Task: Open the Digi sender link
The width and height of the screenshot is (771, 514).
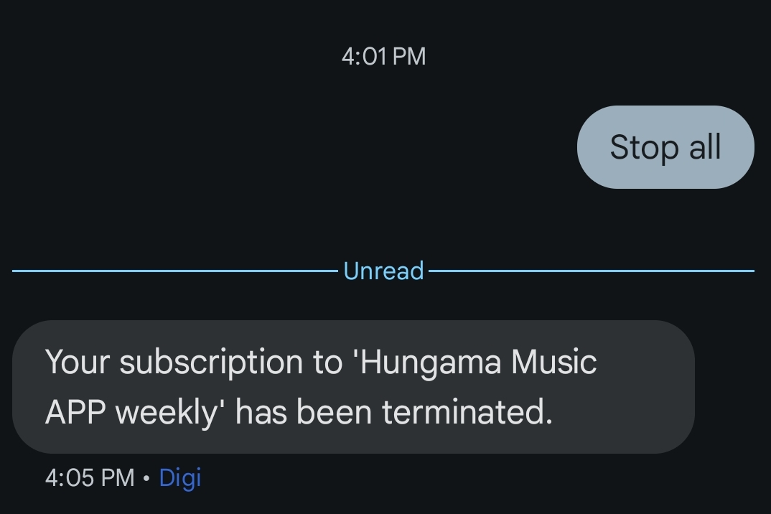Action: pos(180,477)
